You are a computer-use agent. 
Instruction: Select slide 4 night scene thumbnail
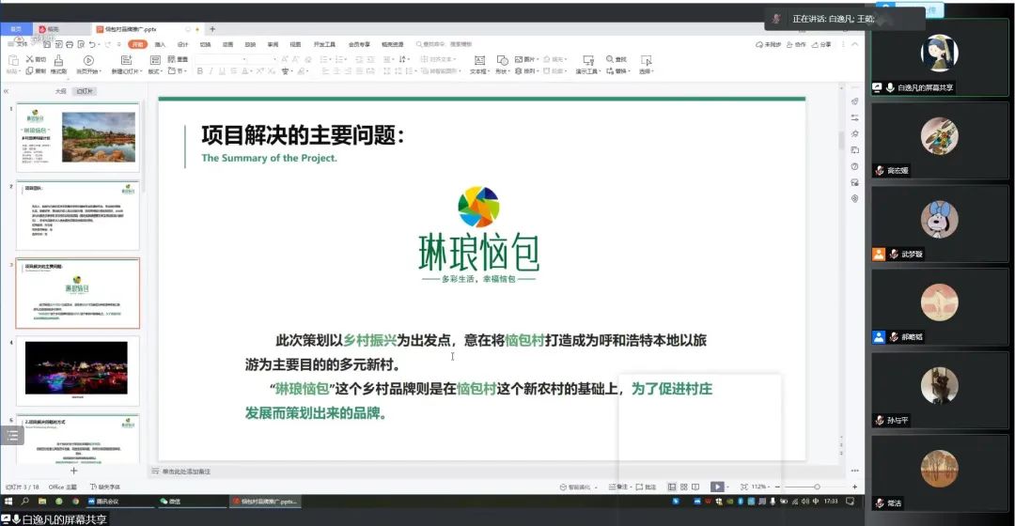[x=77, y=371]
